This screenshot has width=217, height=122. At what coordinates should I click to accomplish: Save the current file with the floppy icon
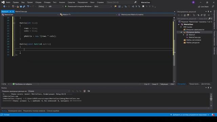pos(21,6)
